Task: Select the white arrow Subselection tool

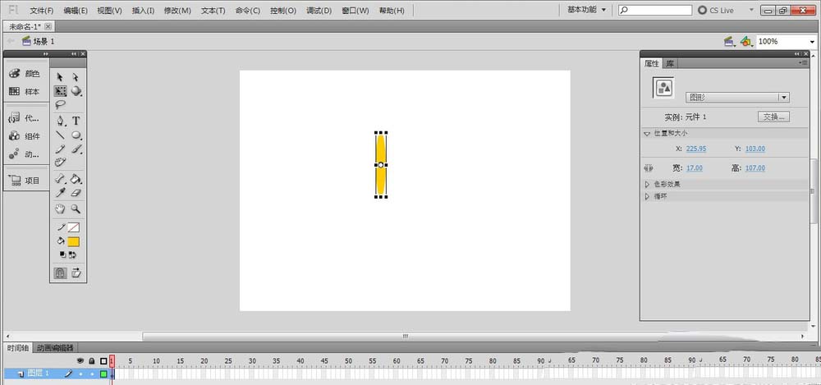Action: pos(76,77)
